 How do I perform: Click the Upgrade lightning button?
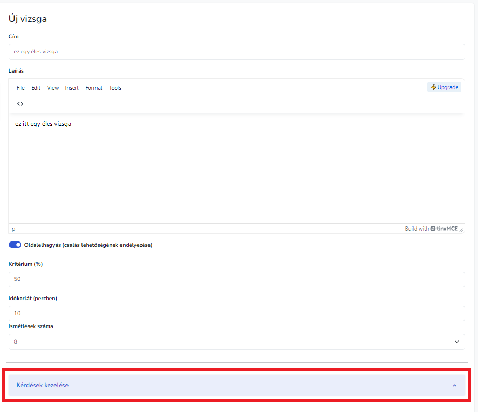pyautogui.click(x=444, y=87)
